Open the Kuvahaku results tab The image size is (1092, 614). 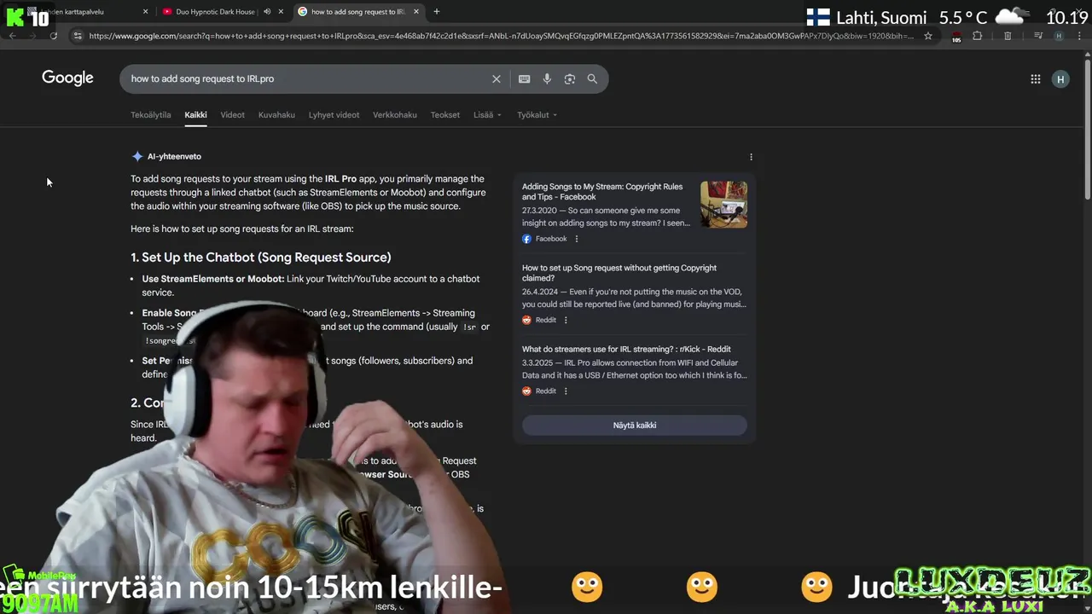tap(276, 115)
